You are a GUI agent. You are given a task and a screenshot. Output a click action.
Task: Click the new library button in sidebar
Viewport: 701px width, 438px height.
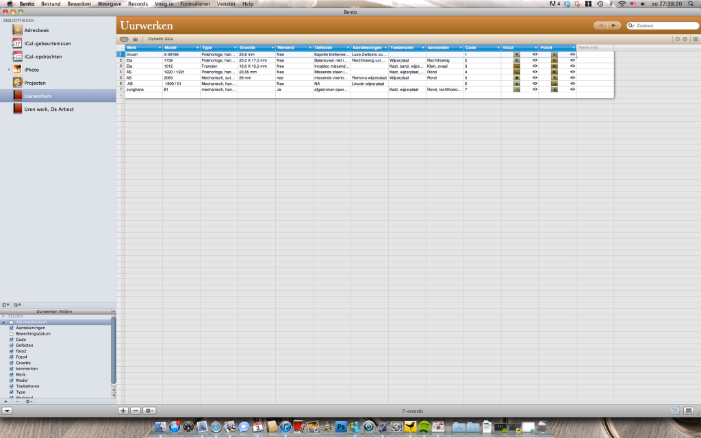[5, 305]
